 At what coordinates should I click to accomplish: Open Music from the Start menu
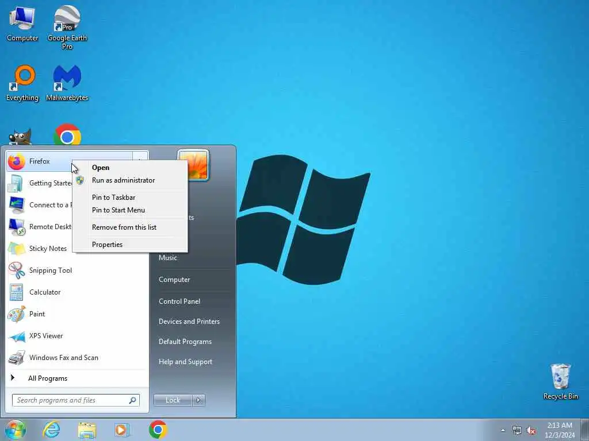point(167,258)
